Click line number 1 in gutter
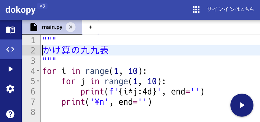Screen dimensions: 260x122 coord(33,40)
